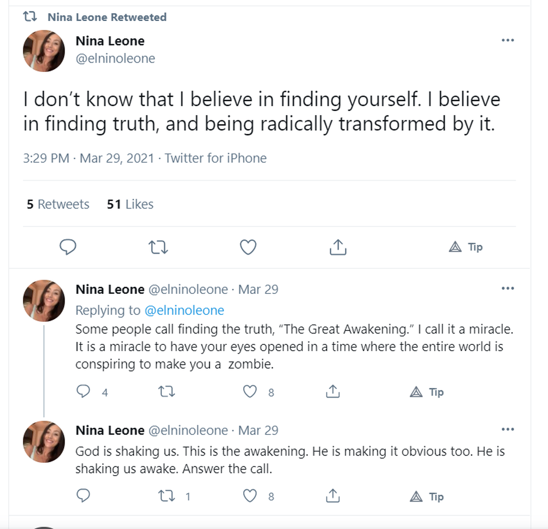The width and height of the screenshot is (548, 529).
Task: Like the main tweet about finding truth
Action: coord(248,247)
